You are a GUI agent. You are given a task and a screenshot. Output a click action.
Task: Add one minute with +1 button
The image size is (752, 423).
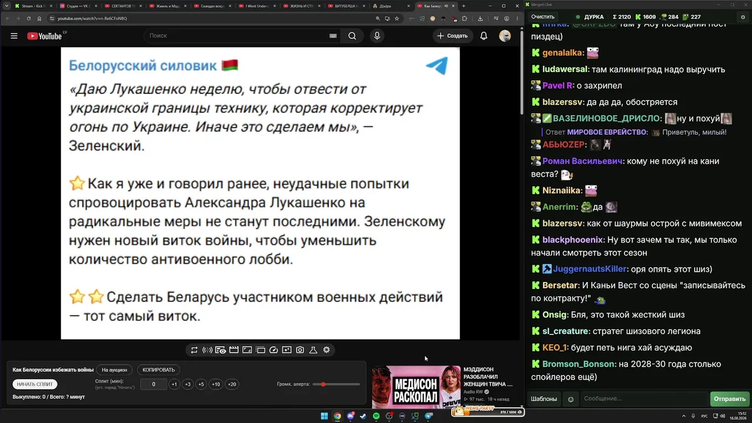174,384
